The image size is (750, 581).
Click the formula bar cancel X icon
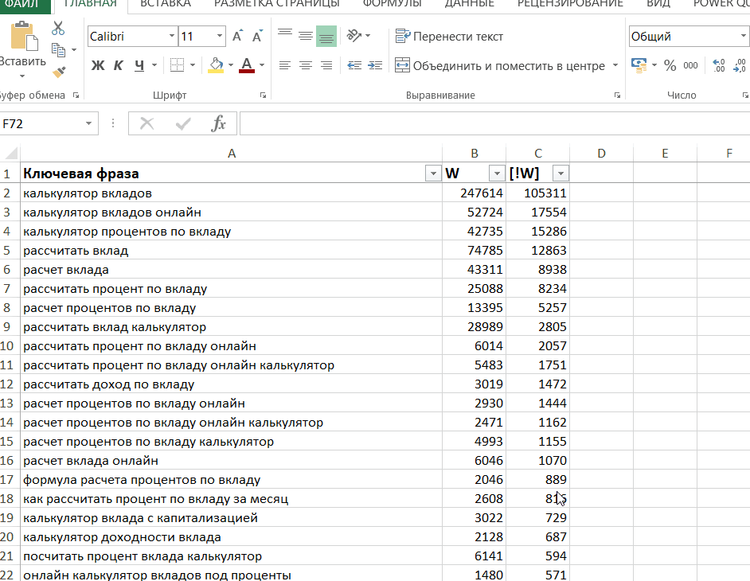tap(146, 124)
